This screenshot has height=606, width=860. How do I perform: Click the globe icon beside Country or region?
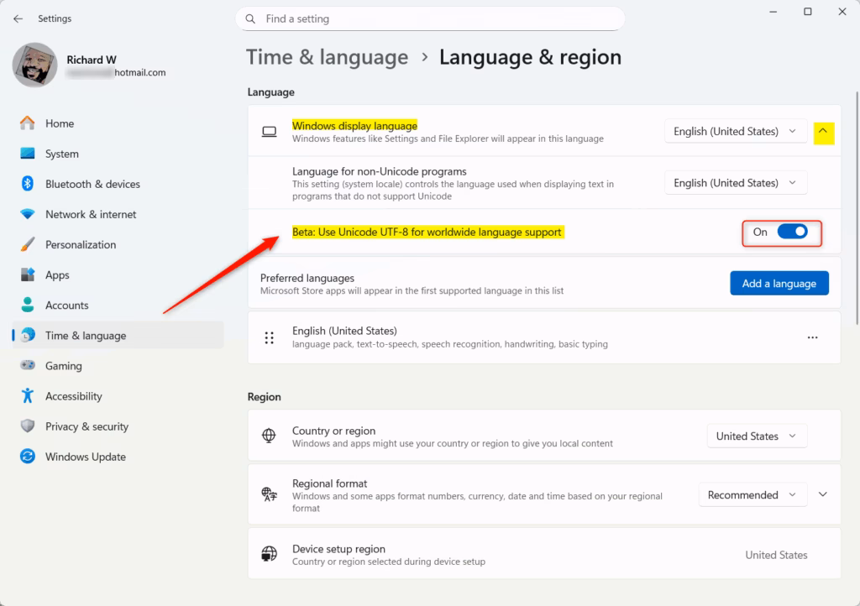point(269,436)
